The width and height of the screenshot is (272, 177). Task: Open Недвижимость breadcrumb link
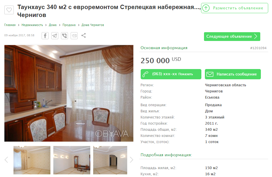32,25
